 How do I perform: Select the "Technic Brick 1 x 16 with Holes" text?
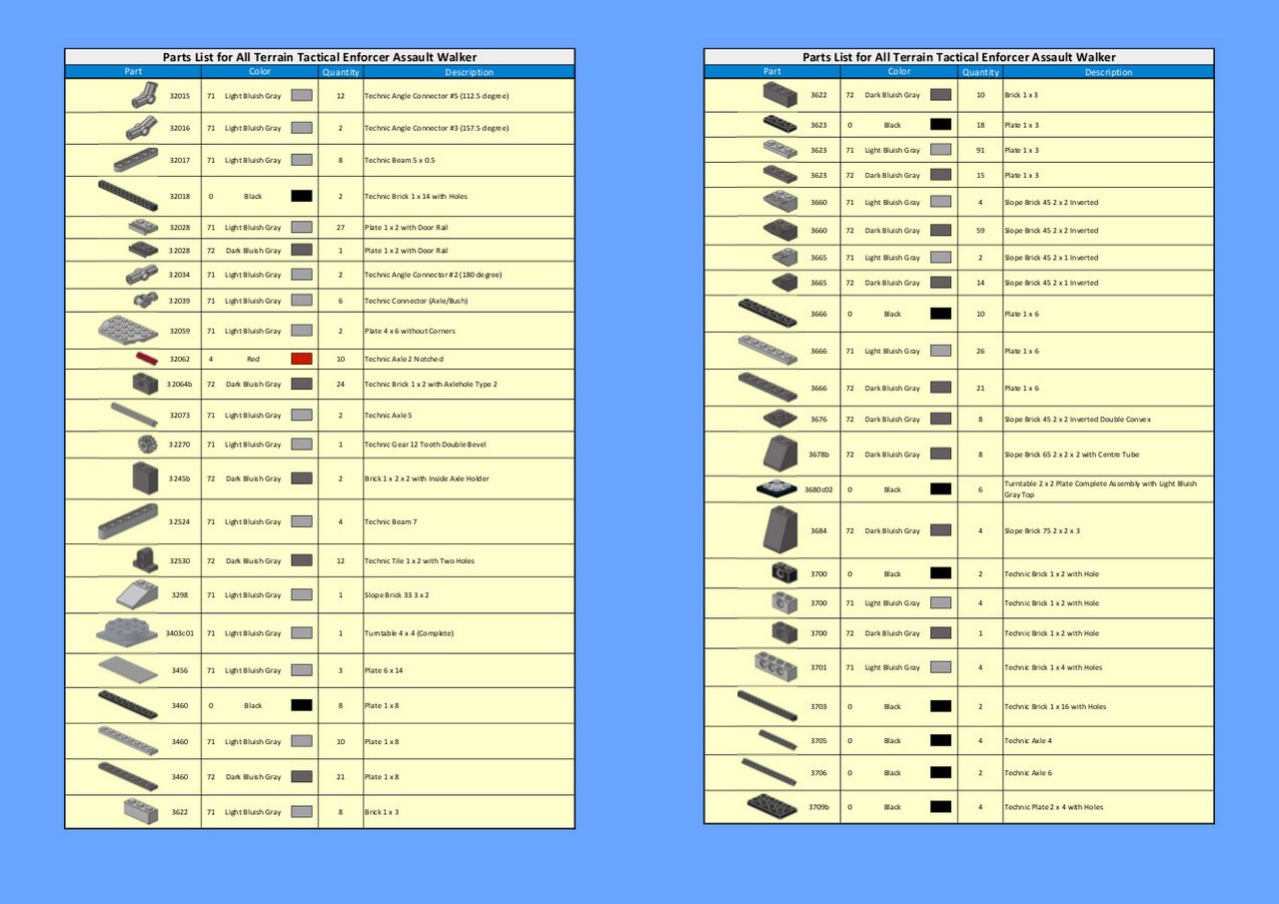[x=1054, y=706]
